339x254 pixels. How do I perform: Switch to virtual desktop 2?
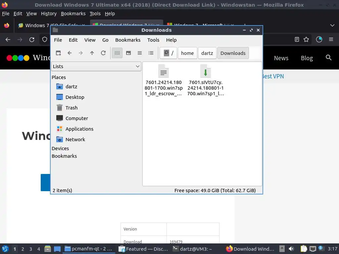[x=23, y=249]
